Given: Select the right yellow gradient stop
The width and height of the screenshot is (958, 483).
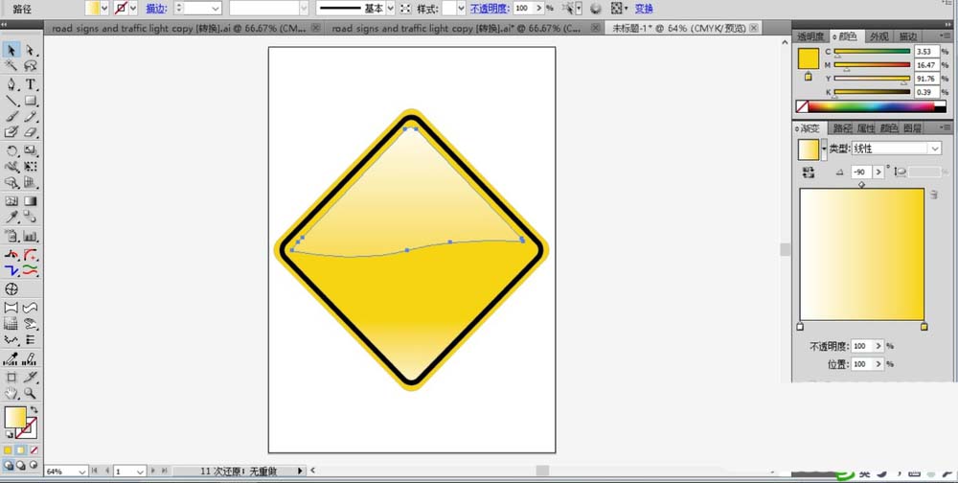Looking at the screenshot, I should tap(924, 327).
